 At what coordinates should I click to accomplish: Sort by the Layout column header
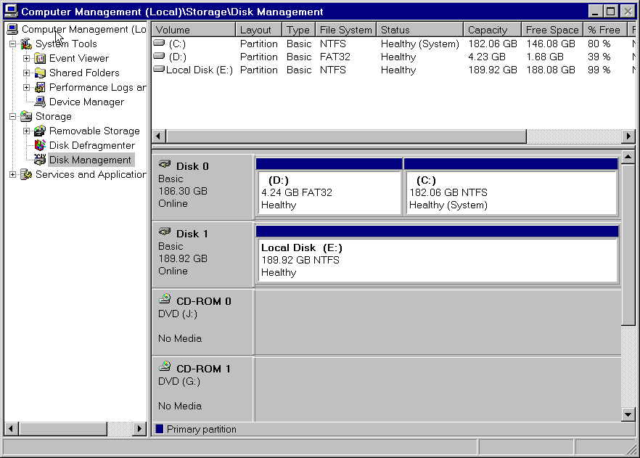tap(259, 30)
